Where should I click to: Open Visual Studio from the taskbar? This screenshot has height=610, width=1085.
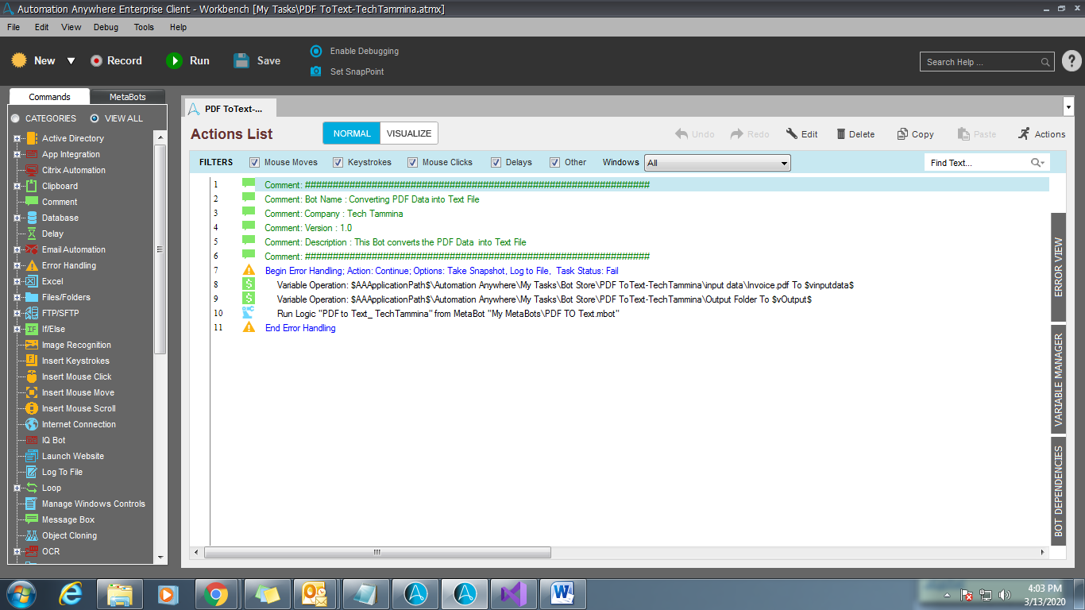coord(514,593)
